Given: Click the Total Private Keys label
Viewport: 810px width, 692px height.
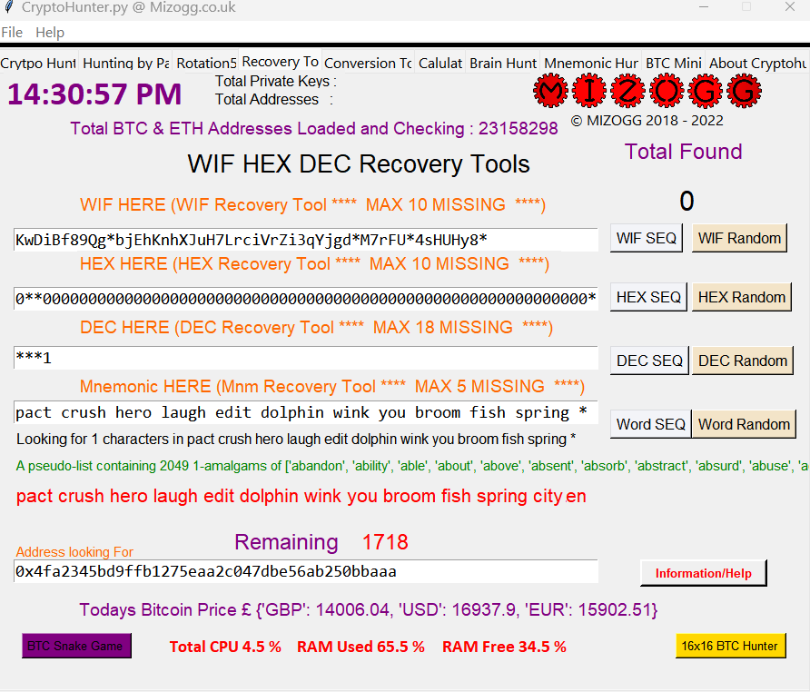Looking at the screenshot, I should tap(276, 81).
